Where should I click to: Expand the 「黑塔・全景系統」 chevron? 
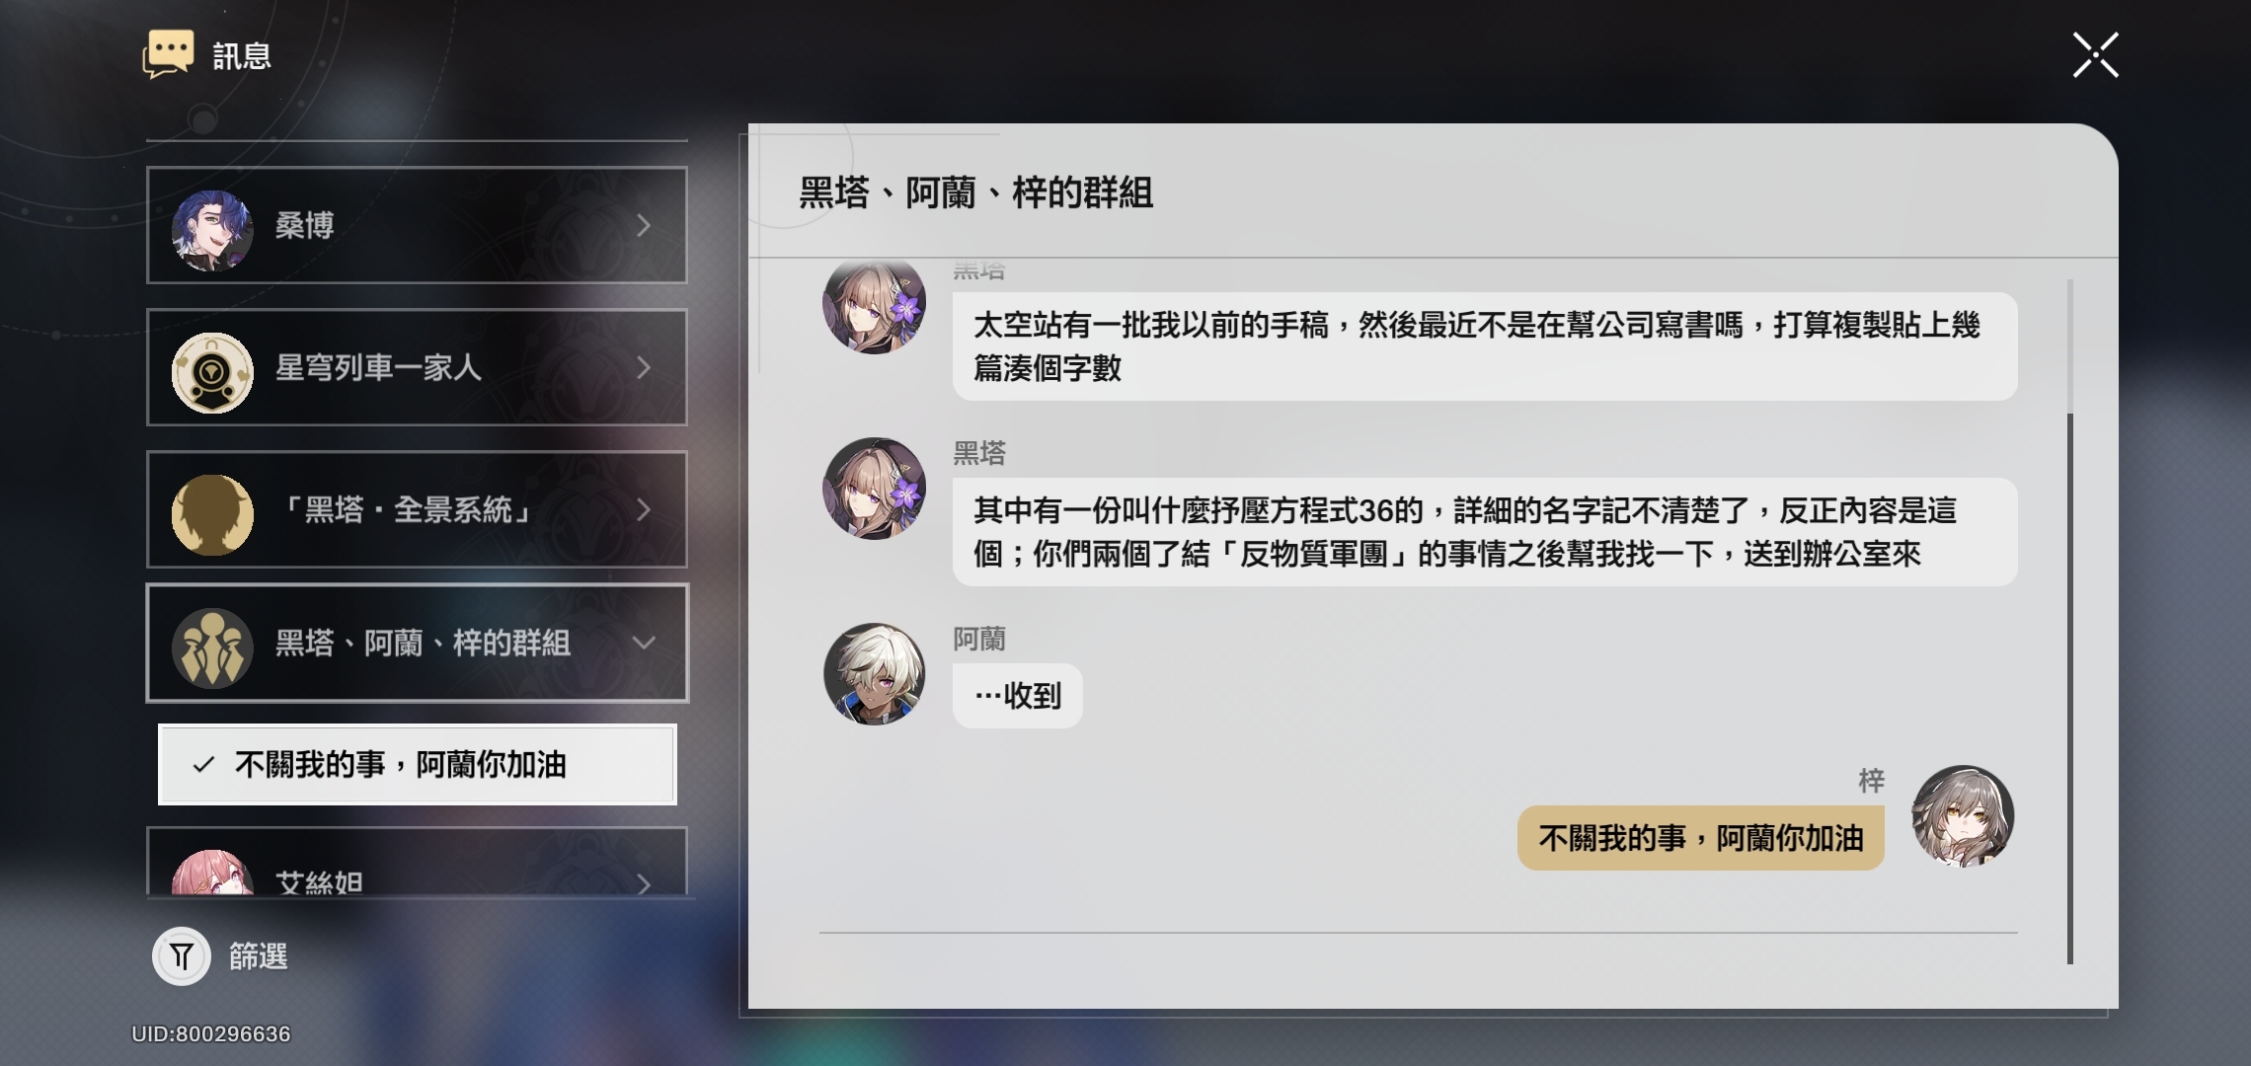point(644,510)
